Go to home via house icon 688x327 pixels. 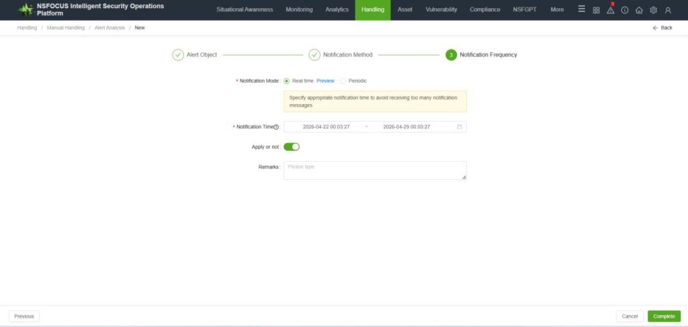click(639, 10)
